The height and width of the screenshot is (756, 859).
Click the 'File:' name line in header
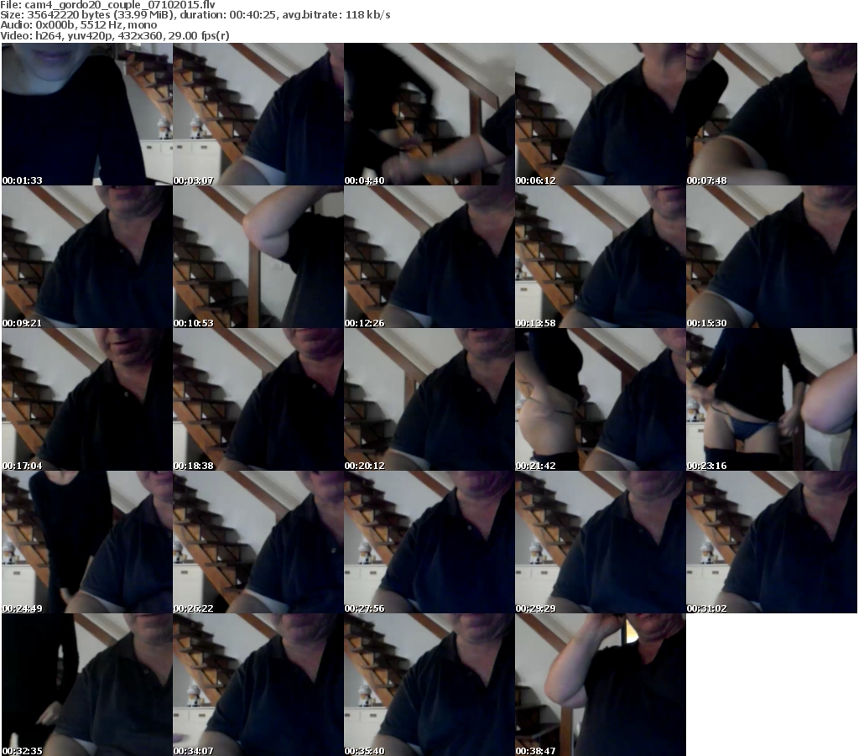click(x=108, y=5)
